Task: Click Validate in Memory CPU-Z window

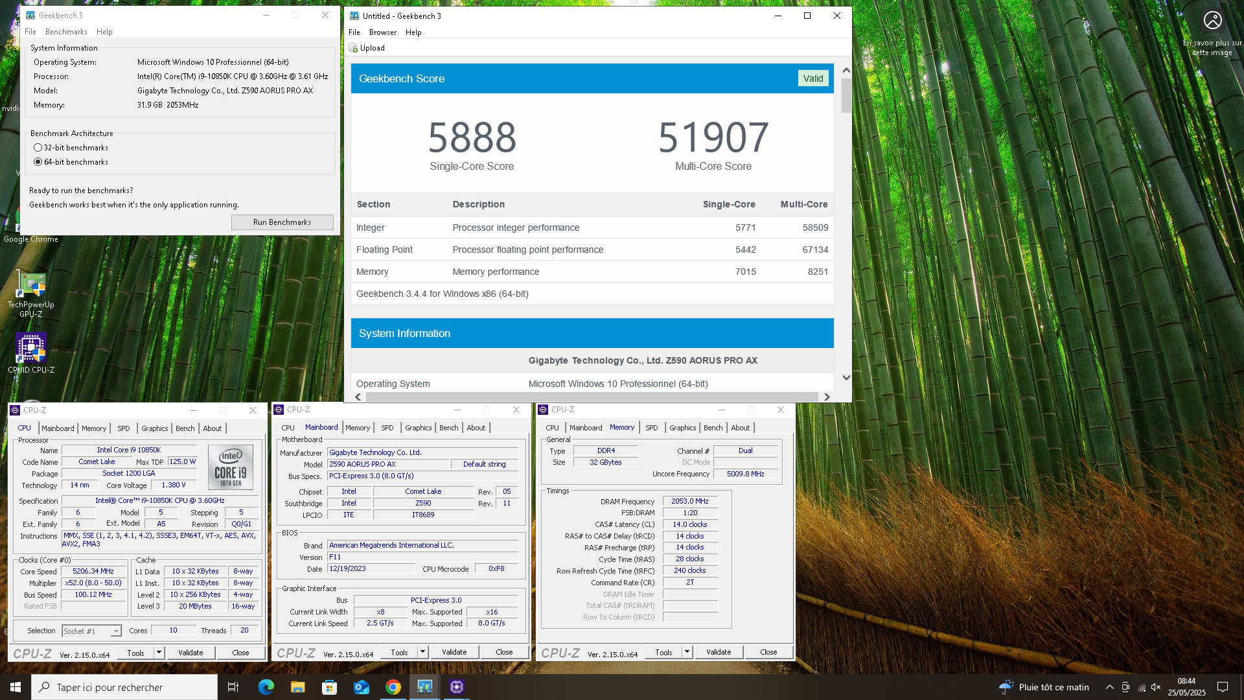Action: click(x=719, y=652)
